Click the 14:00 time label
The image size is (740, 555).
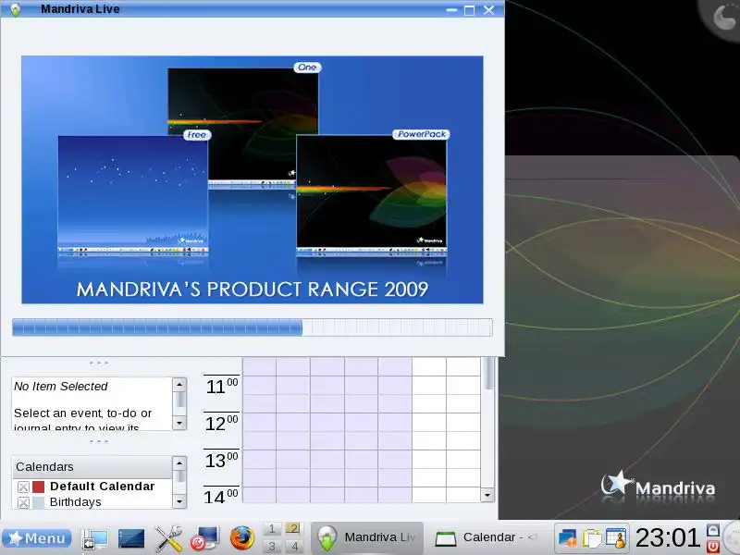(x=222, y=497)
